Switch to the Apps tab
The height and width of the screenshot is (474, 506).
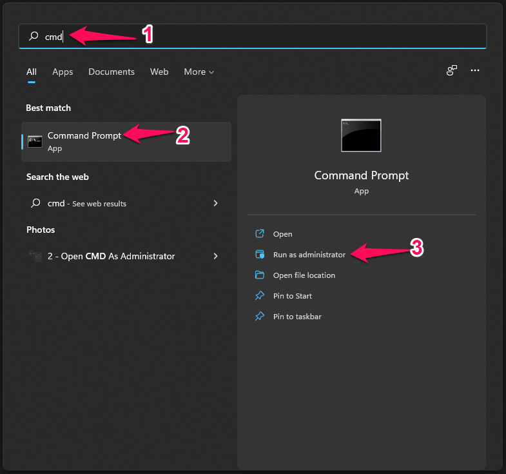pyautogui.click(x=63, y=72)
